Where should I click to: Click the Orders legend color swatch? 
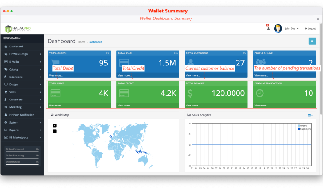click(299, 126)
